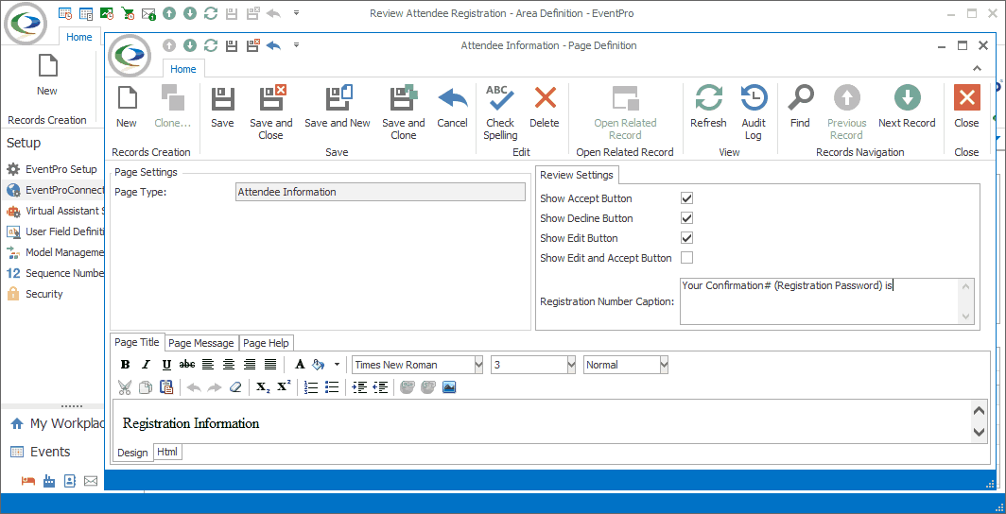
Task: Toggle italic formatting in the editor toolbar
Action: 146,365
